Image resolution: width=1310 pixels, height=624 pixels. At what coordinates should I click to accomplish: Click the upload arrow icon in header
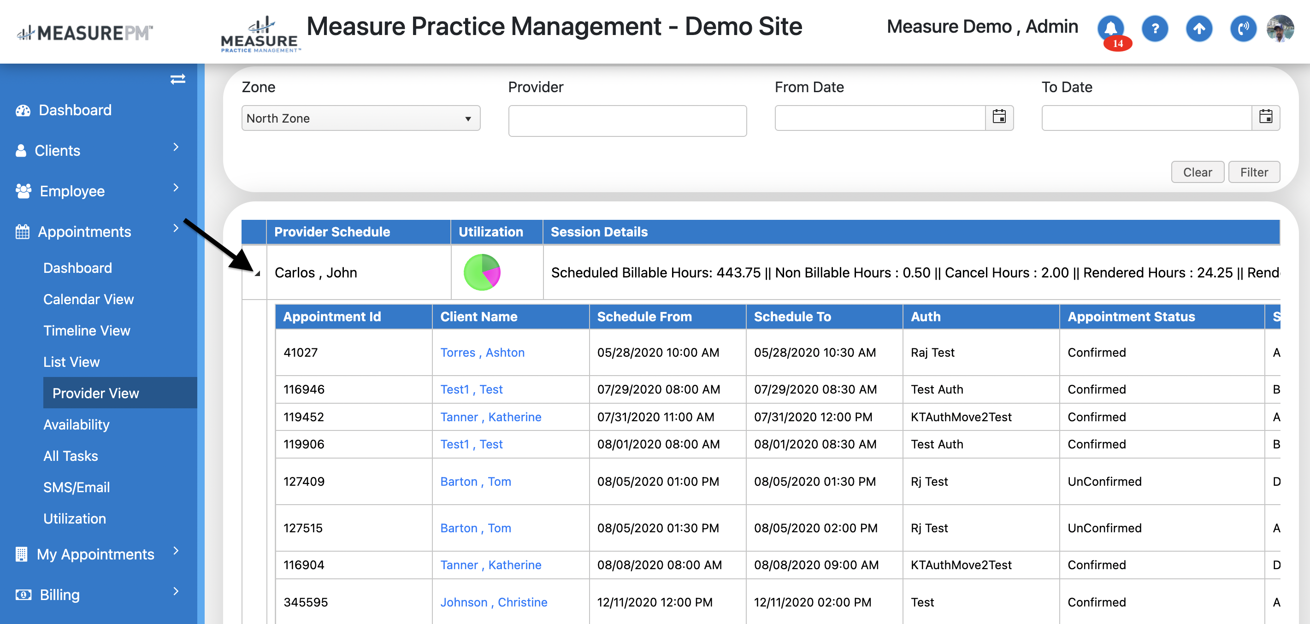pyautogui.click(x=1198, y=28)
